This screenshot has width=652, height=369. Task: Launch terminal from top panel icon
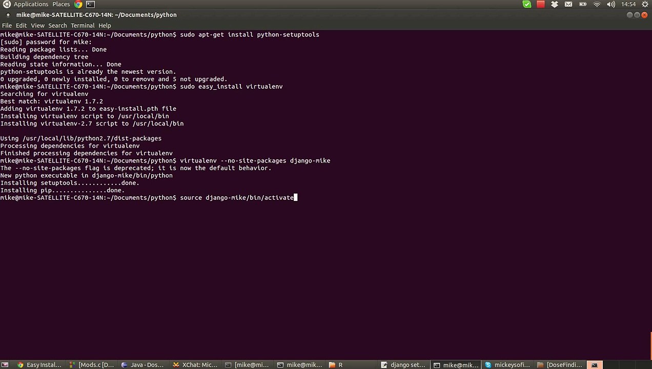(90, 4)
